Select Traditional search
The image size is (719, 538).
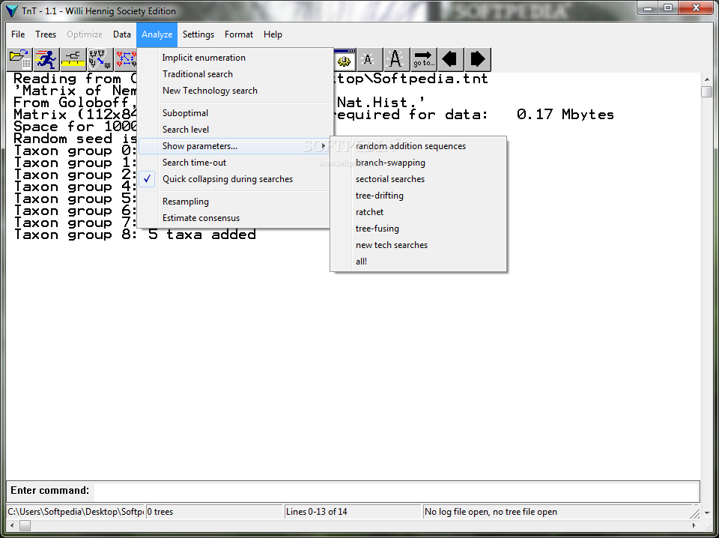point(234,74)
